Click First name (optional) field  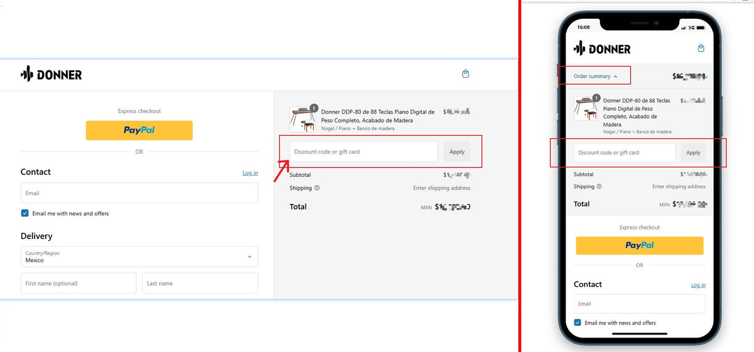(x=79, y=283)
